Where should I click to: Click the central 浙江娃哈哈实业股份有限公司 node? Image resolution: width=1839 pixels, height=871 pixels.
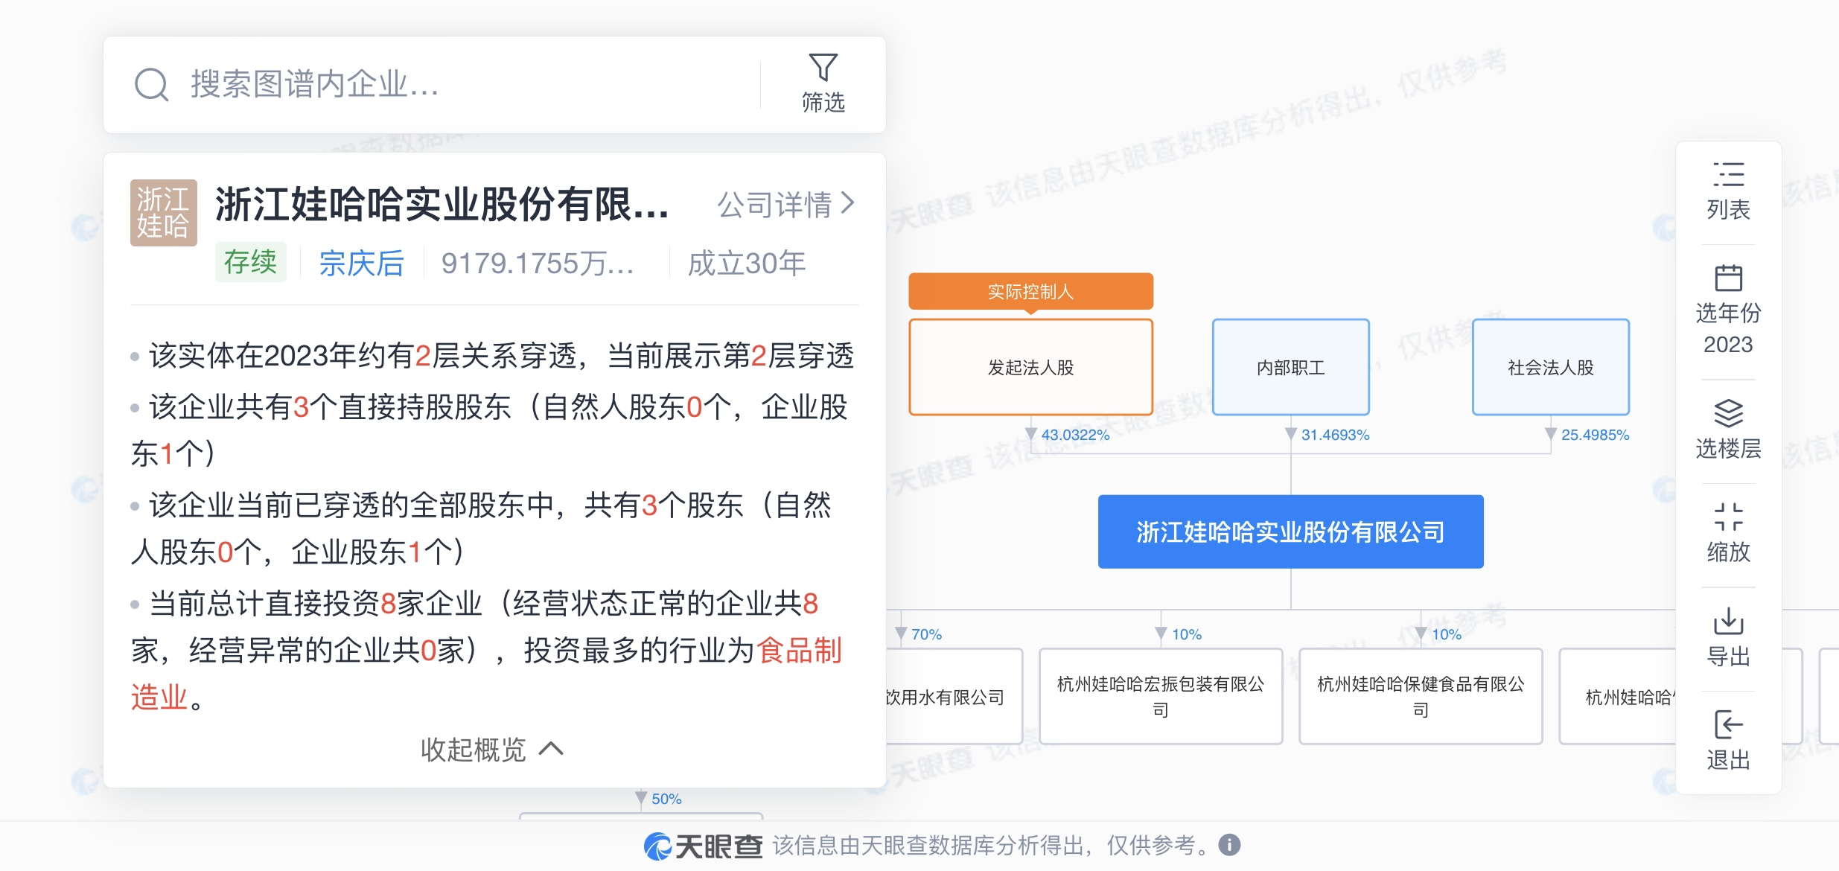pyautogui.click(x=1290, y=532)
